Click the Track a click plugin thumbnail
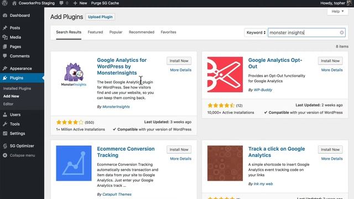 click(x=225, y=163)
